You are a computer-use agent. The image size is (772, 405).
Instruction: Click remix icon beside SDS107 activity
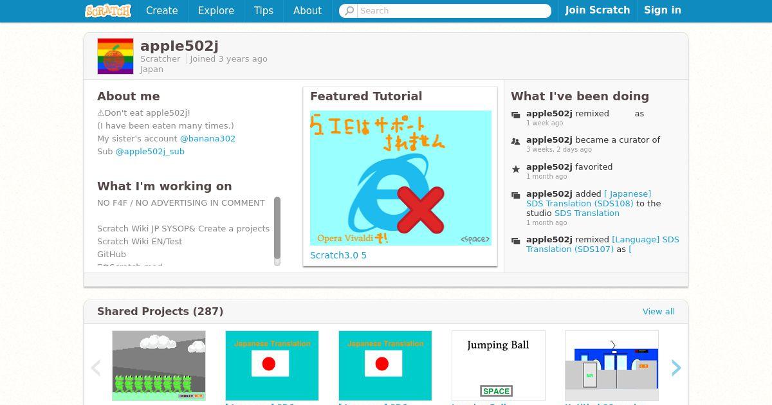516,241
